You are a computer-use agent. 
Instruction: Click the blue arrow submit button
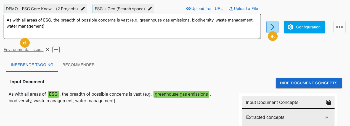click(x=272, y=27)
